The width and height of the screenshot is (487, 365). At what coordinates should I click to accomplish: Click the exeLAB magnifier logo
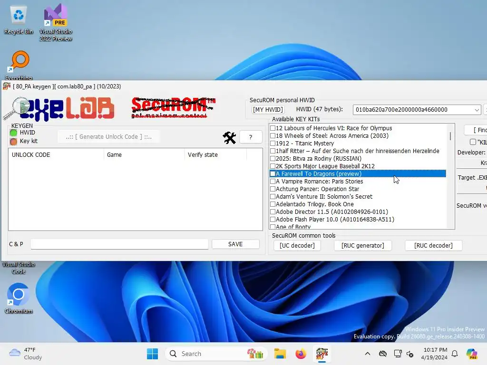(x=59, y=108)
